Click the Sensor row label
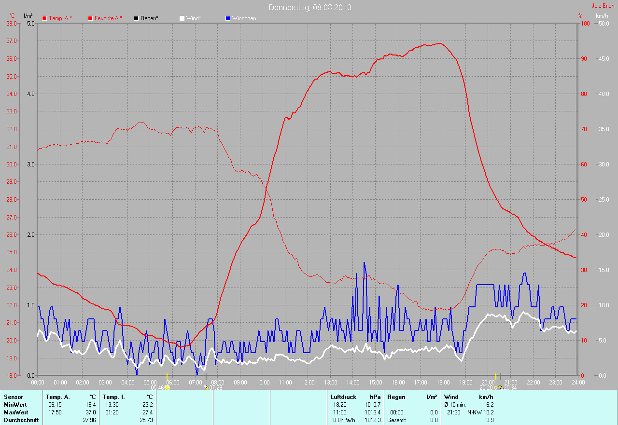Image resolution: width=618 pixels, height=425 pixels. [13, 397]
